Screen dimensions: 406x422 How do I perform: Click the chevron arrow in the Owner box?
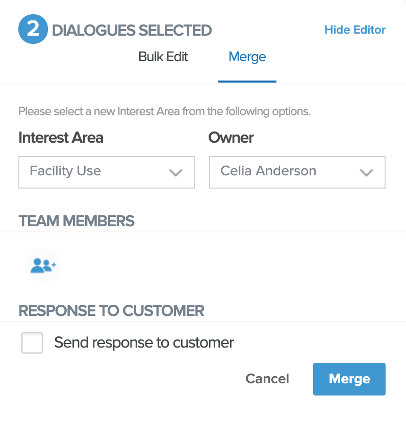pos(367,172)
